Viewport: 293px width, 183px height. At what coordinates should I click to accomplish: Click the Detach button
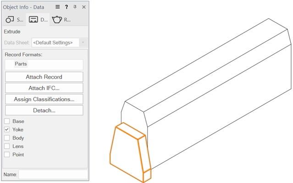(44, 110)
